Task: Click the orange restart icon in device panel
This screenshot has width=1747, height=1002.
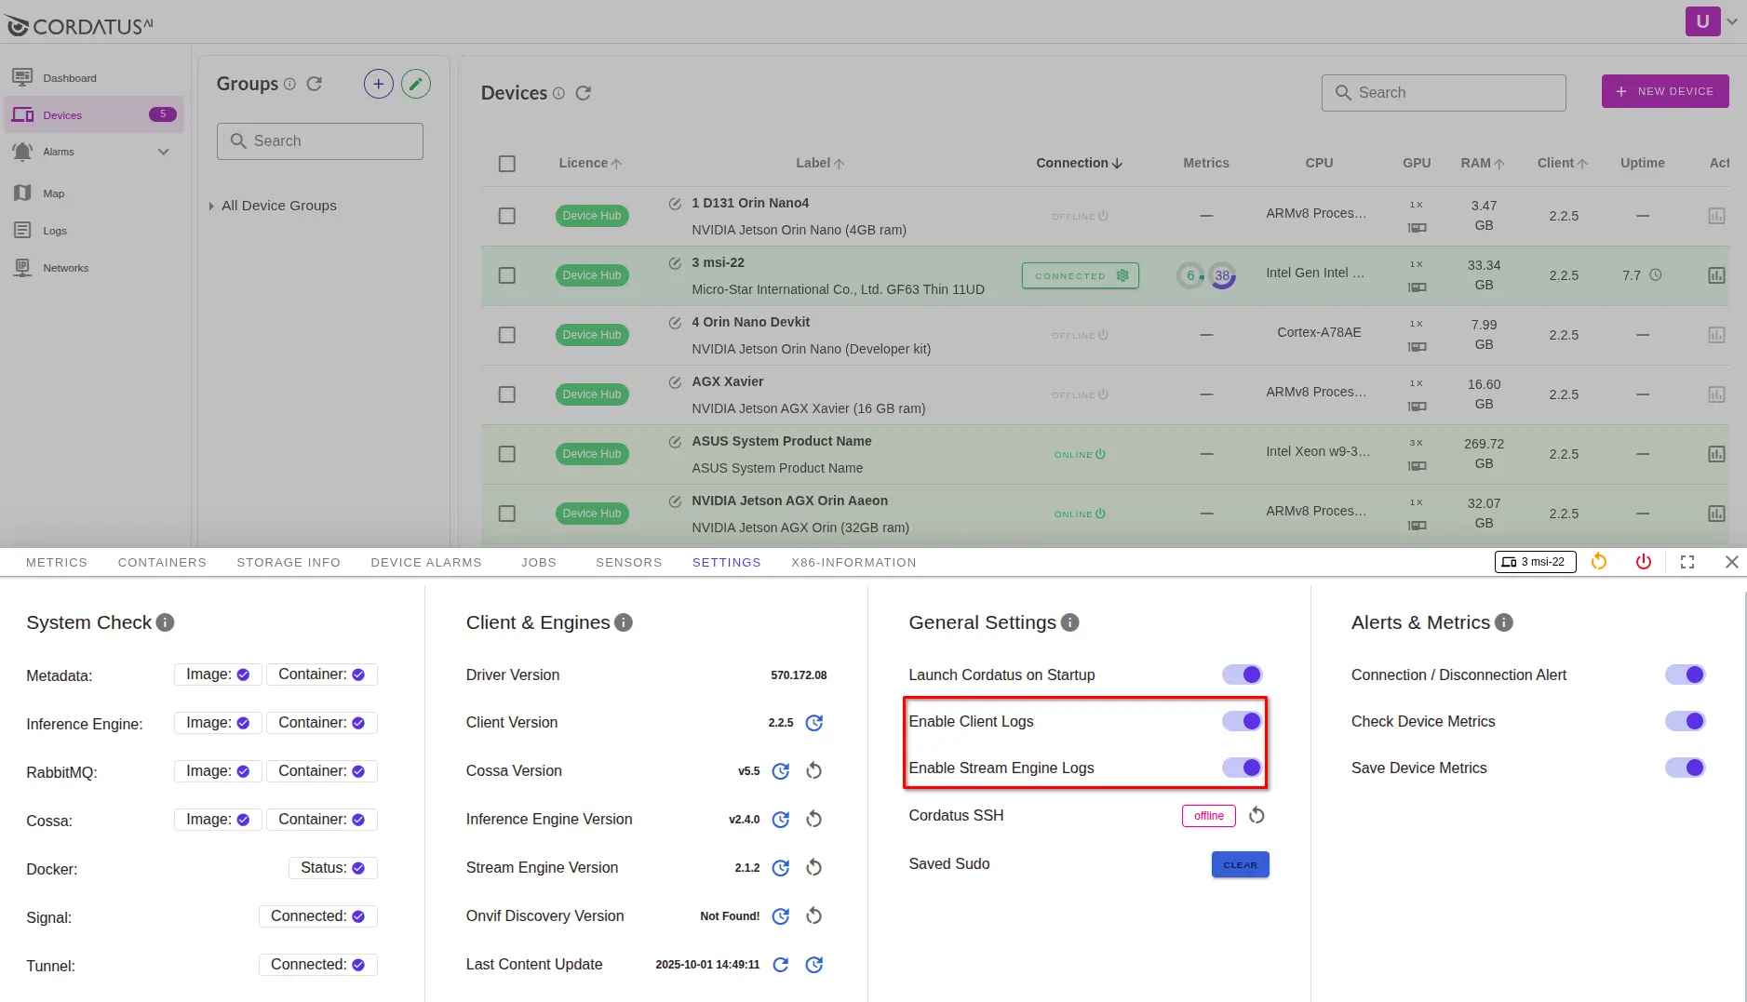Action: (1599, 562)
